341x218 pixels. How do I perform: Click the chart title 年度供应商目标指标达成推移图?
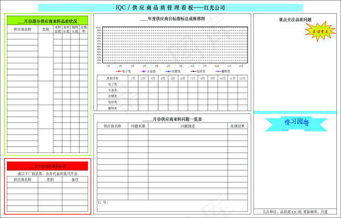click(x=172, y=19)
